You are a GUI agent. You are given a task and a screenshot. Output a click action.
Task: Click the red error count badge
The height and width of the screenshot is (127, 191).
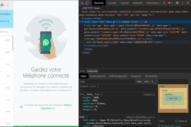[x=170, y=3]
